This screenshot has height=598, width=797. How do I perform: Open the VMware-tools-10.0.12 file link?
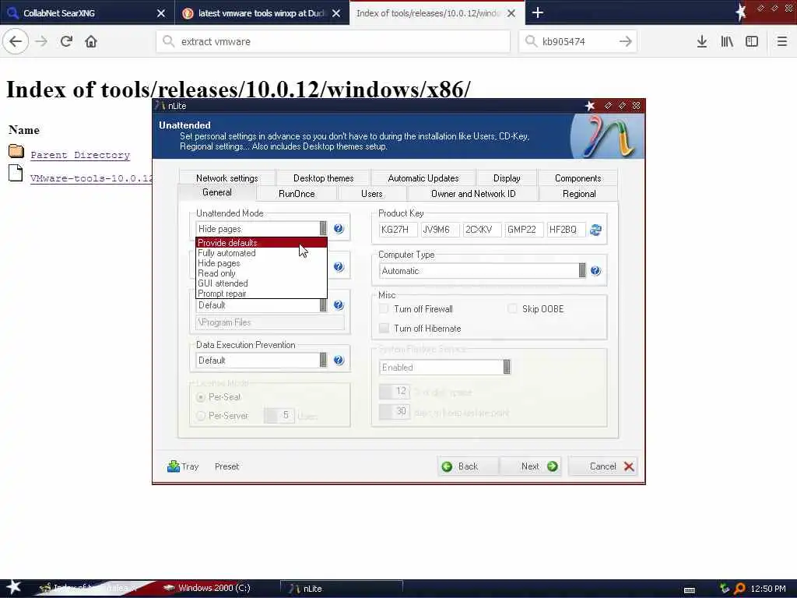point(92,178)
